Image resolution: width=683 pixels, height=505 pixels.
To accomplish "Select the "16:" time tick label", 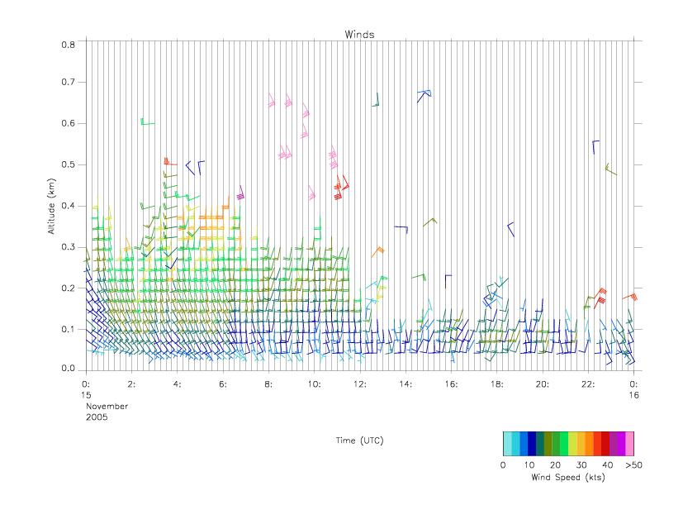I will pyautogui.click(x=451, y=384).
